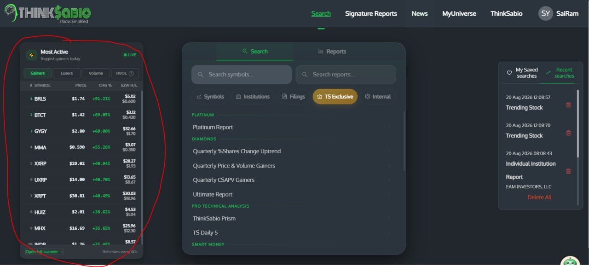
Task: Open the UXRP row
Action: [x=81, y=180]
